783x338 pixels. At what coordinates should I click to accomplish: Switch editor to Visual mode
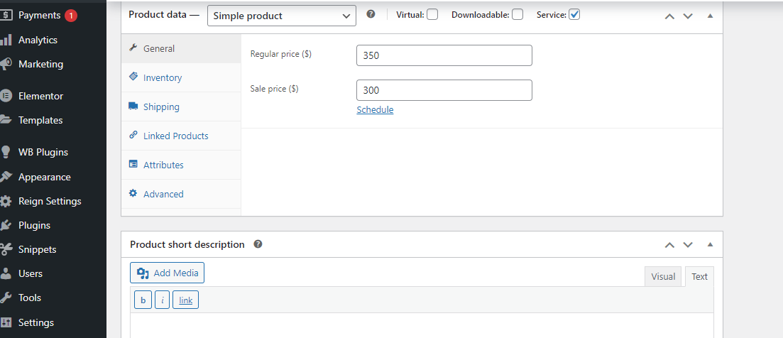[x=663, y=276]
